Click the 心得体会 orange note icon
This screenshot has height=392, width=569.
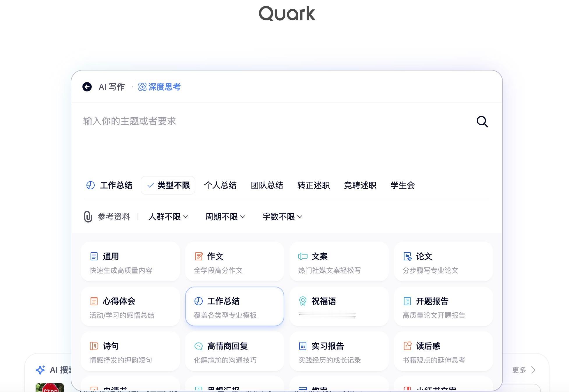(x=94, y=301)
